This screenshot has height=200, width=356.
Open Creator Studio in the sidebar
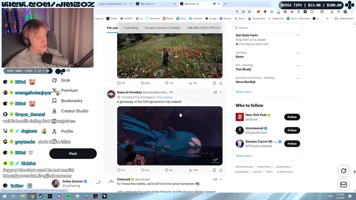click(71, 111)
